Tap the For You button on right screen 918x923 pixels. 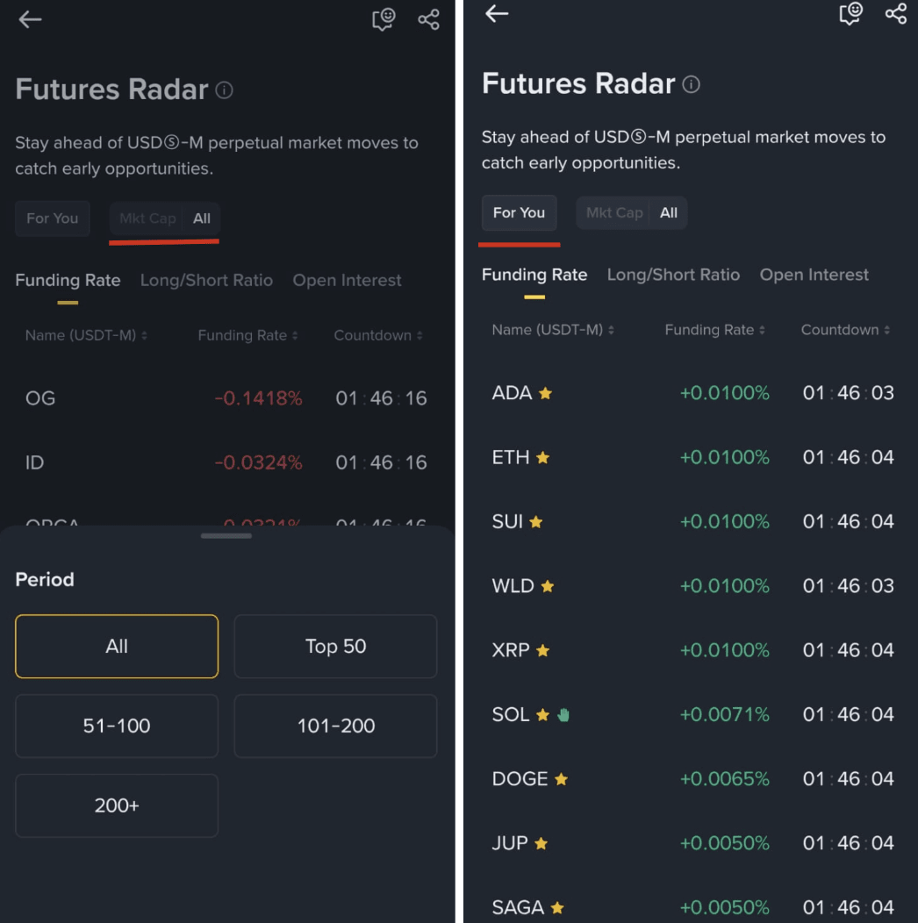click(519, 212)
